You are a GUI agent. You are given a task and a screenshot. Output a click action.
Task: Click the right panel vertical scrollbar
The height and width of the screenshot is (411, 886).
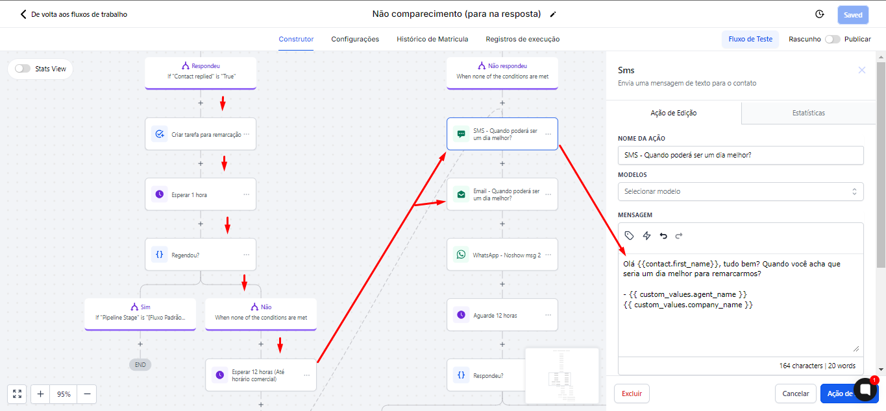pos(881,162)
